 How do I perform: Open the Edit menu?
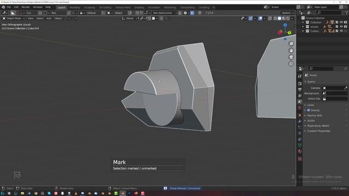tap(16, 7)
